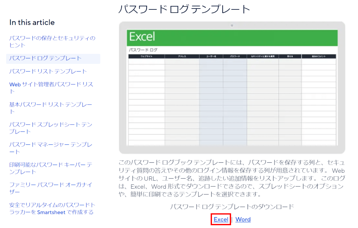This screenshot has height=228, width=358.
Task: Download the Word password log template
Action: pos(243,219)
